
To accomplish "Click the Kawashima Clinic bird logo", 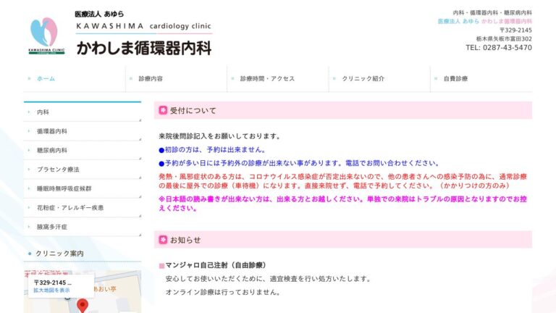I will tap(46, 36).
